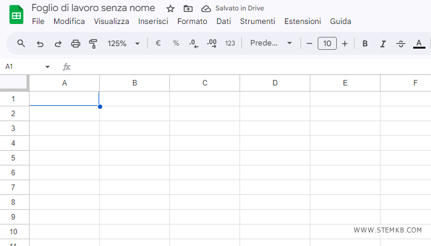Open the Google Sheets home logo
Image resolution: width=431 pixels, height=246 pixels.
16,14
